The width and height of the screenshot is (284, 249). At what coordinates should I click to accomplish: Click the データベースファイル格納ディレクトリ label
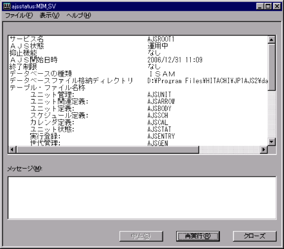71,81
